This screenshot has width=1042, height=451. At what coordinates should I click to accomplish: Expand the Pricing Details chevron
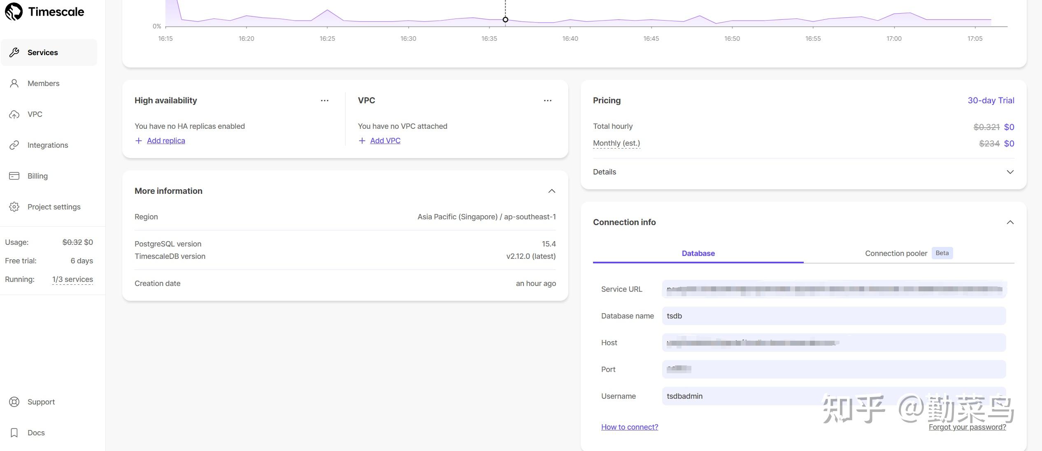click(1010, 172)
